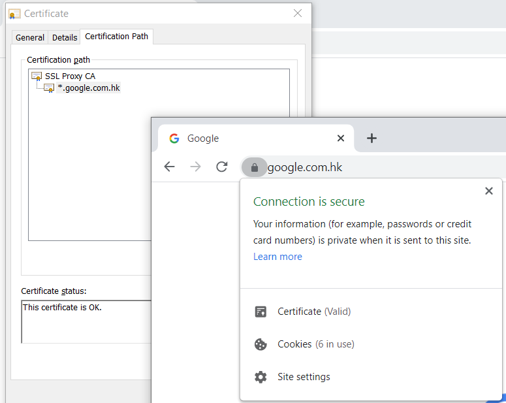Click the browser forward arrow
Viewport: 506px width, 403px height.
pyautogui.click(x=195, y=167)
